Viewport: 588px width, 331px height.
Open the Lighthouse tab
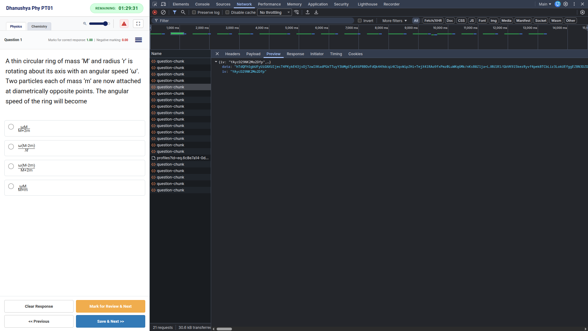(x=367, y=4)
